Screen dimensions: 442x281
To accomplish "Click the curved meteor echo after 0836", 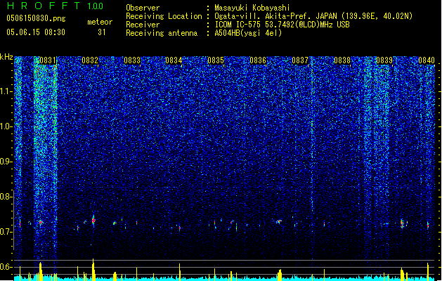I will [x=279, y=222].
